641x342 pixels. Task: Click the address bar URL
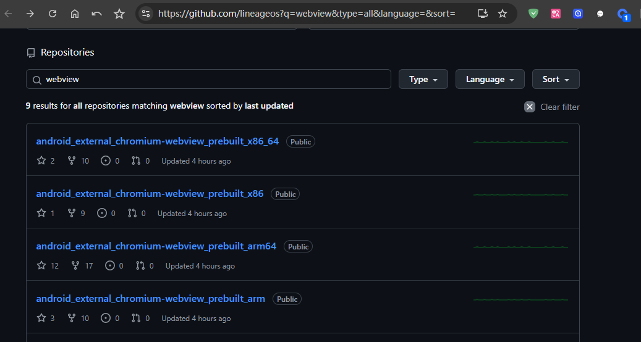point(307,14)
